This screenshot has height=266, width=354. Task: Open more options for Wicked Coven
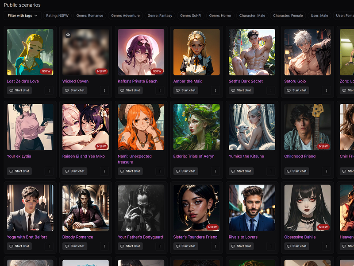tap(104, 90)
